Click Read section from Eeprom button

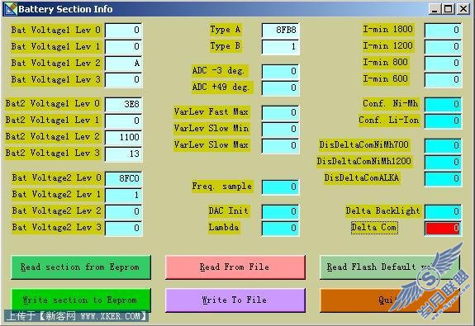coord(81,267)
